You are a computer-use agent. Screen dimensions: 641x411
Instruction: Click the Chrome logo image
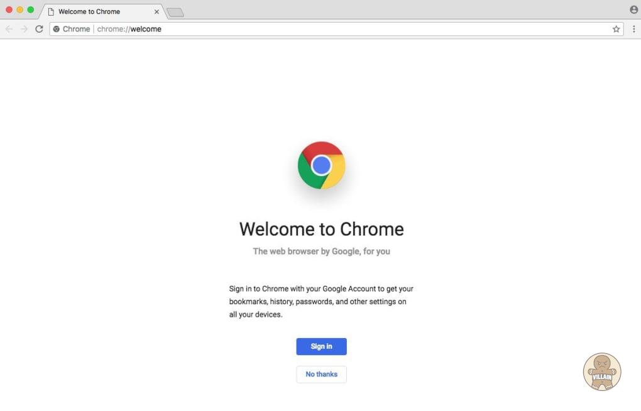[x=321, y=165]
